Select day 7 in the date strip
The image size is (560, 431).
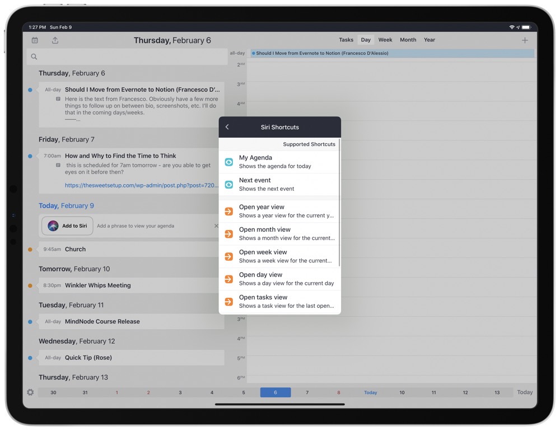click(307, 392)
